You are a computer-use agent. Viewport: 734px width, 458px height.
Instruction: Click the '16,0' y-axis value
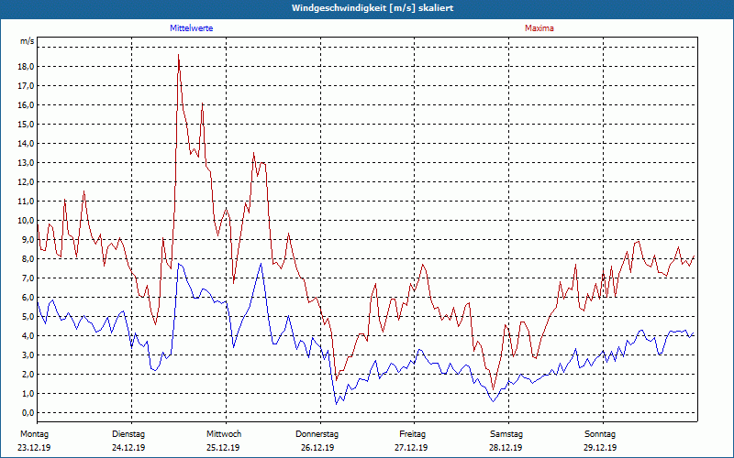(x=26, y=104)
